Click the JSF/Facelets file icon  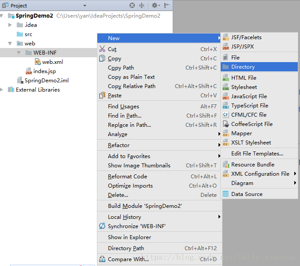pos(226,37)
